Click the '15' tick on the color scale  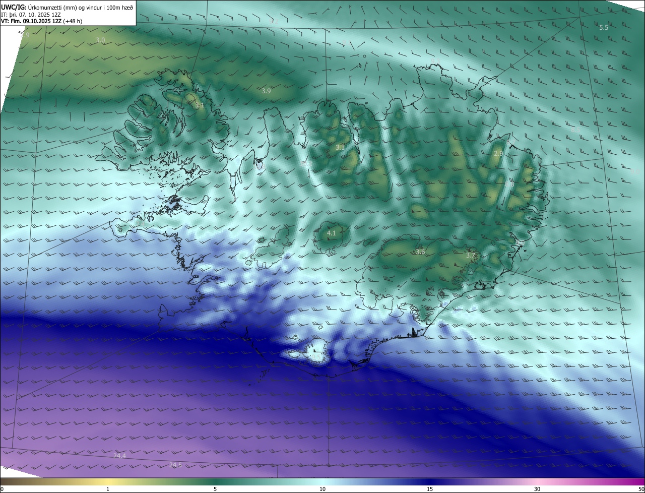(430, 489)
